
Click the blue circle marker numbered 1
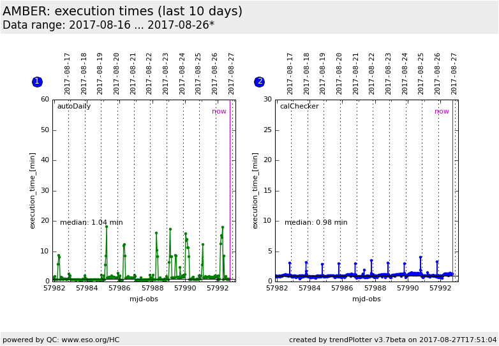coord(37,82)
